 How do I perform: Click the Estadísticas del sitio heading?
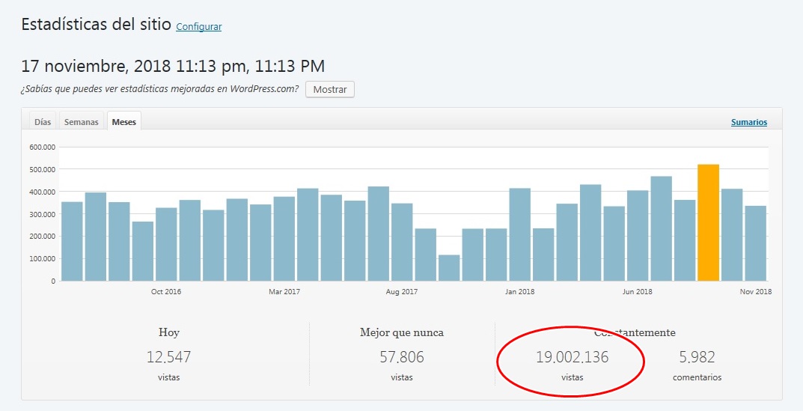(95, 25)
